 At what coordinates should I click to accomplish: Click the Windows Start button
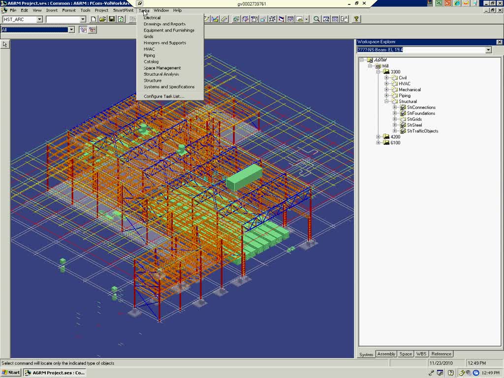(x=11, y=373)
